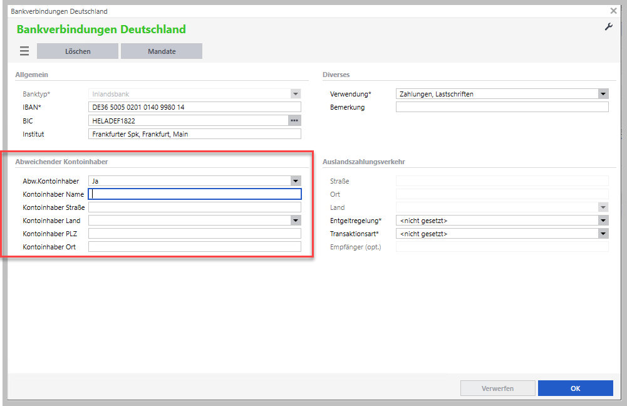Close the Bankverbindungen Deutschland dialog
Viewport: 627px width, 406px height.
tap(613, 11)
